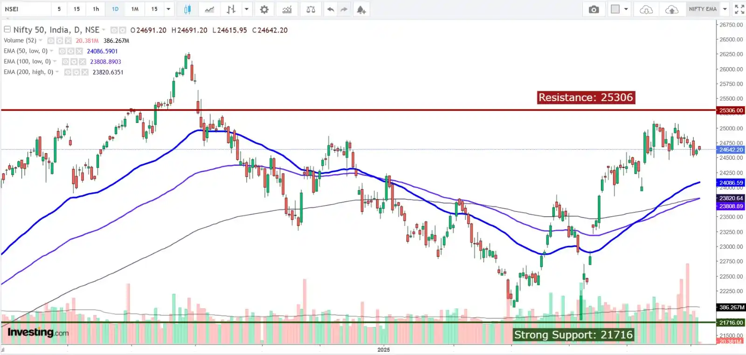Select the 5 minute interval
The height and width of the screenshot is (355, 746).
point(59,9)
